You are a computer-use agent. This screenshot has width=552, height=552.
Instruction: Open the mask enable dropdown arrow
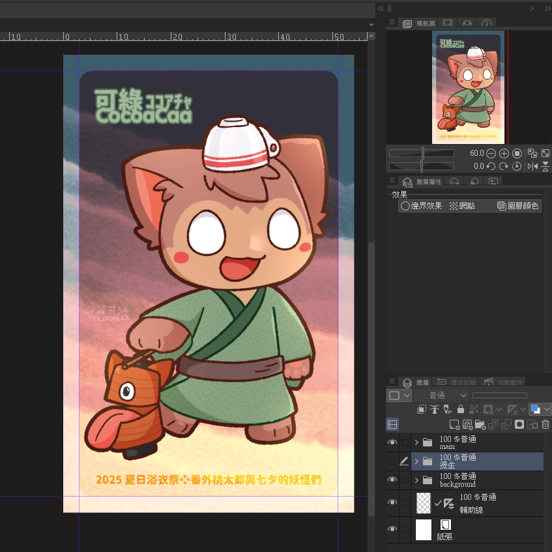pos(499,409)
